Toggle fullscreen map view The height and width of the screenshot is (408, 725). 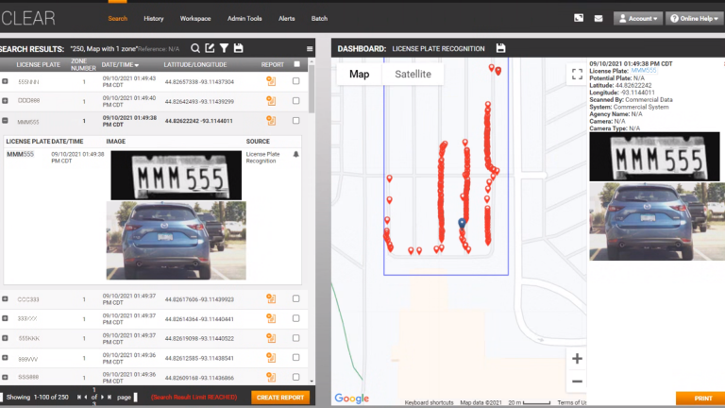coord(577,76)
